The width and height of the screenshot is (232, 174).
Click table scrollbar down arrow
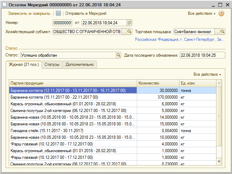point(219,162)
